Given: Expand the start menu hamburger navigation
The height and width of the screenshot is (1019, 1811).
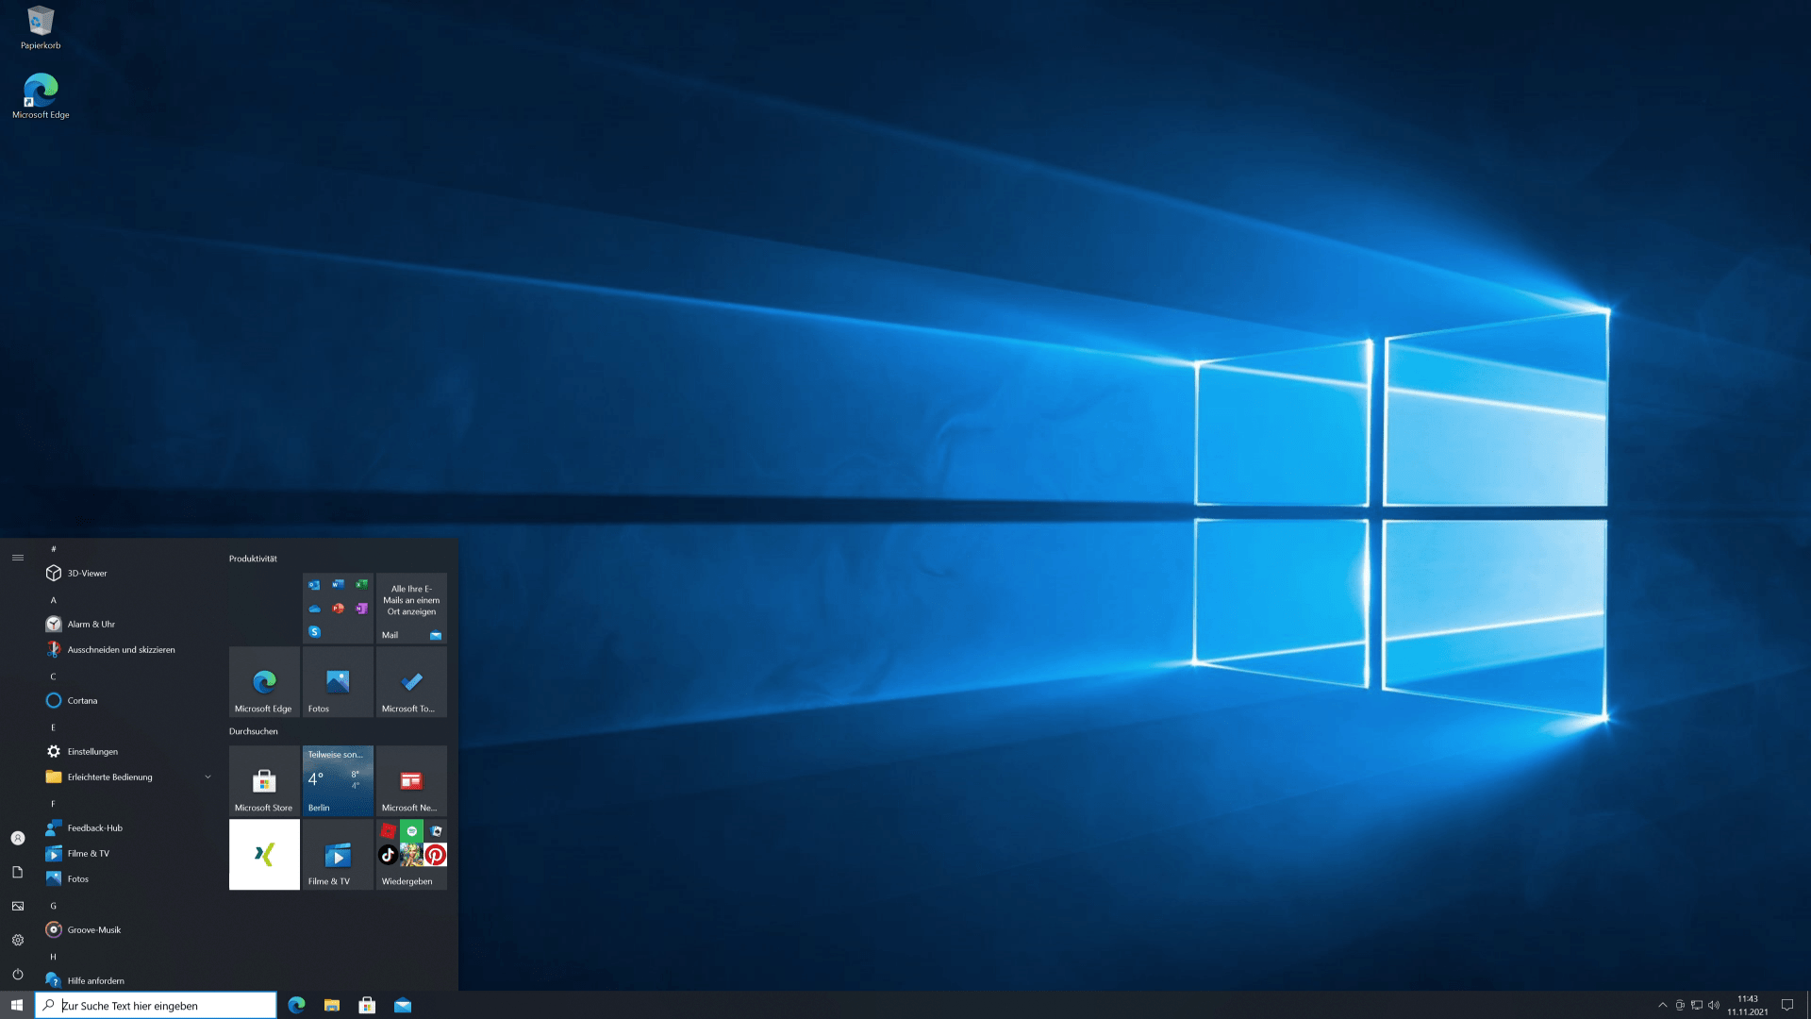Looking at the screenshot, I should pos(18,558).
